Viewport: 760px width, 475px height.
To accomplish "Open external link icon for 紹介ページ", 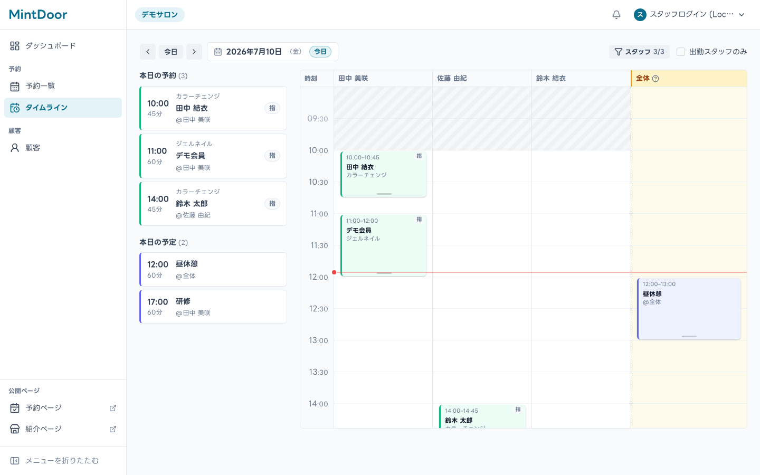I will click(x=112, y=429).
